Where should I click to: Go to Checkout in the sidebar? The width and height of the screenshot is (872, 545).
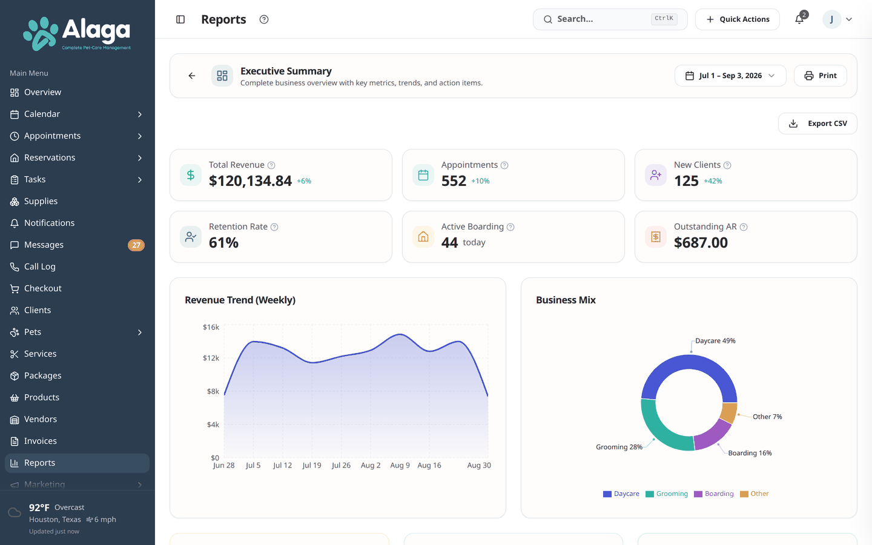(x=77, y=288)
